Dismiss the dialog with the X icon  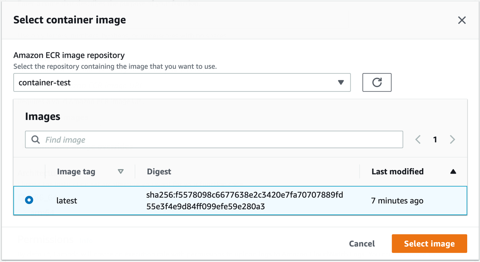[x=462, y=20]
